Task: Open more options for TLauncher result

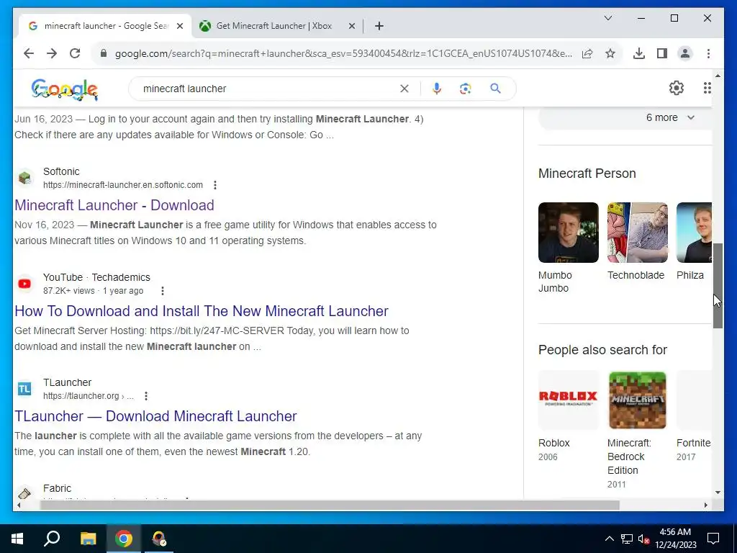Action: coord(145,396)
